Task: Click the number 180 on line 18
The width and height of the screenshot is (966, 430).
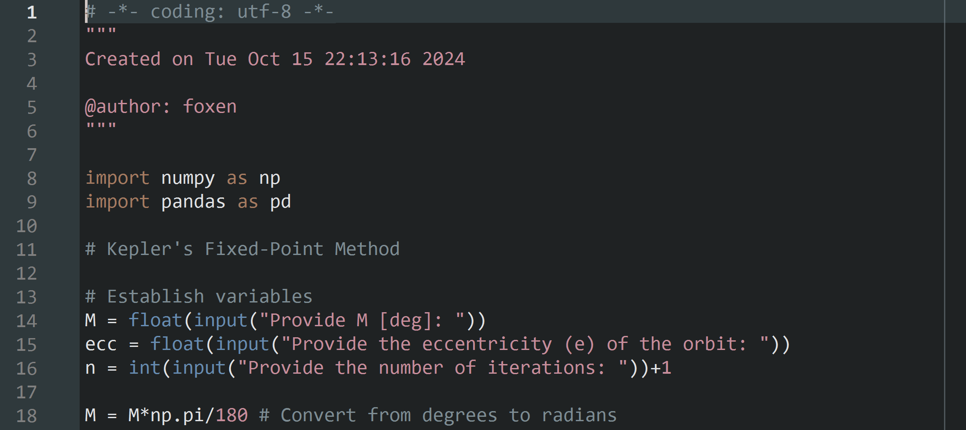Action: click(231, 416)
